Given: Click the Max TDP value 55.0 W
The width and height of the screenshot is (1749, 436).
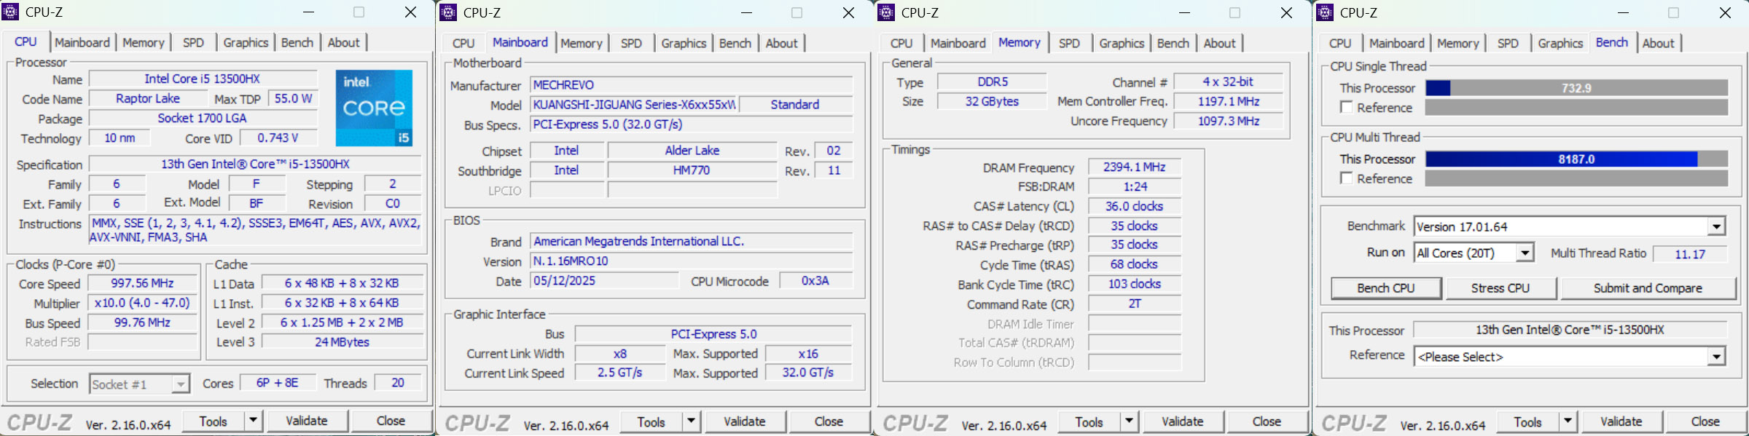Looking at the screenshot, I should click(x=293, y=98).
